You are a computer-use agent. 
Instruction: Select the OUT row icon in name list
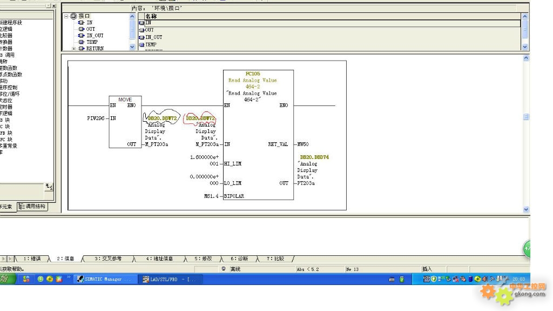pos(141,30)
